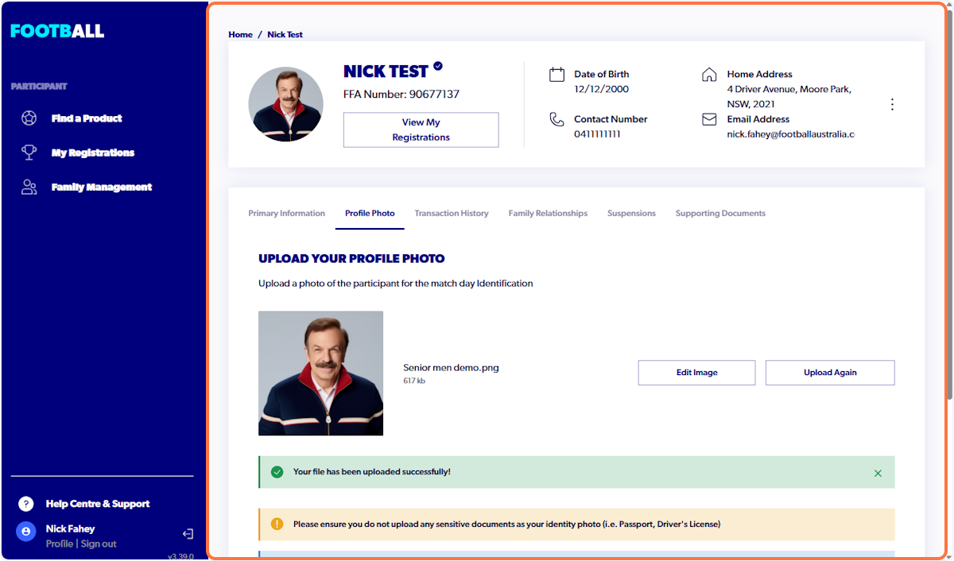Click the phone icon by Contact Number
Image resolution: width=954 pixels, height=561 pixels.
(x=556, y=120)
